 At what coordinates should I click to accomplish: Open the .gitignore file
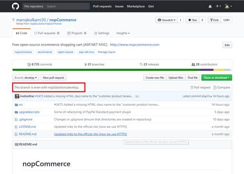[x=25, y=120]
